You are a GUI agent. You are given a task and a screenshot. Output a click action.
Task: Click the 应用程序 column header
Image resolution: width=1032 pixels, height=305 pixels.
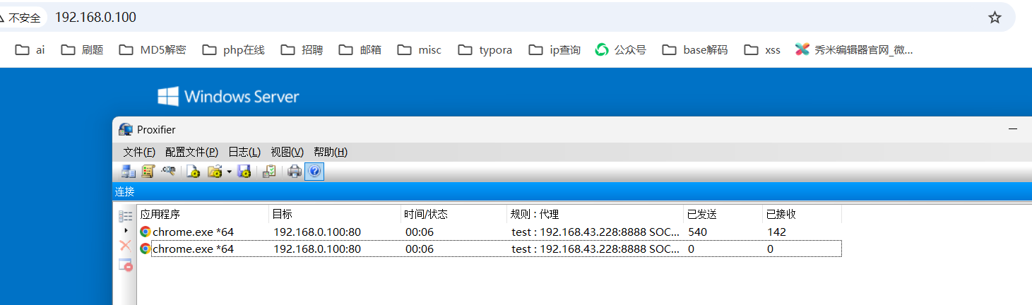point(203,214)
